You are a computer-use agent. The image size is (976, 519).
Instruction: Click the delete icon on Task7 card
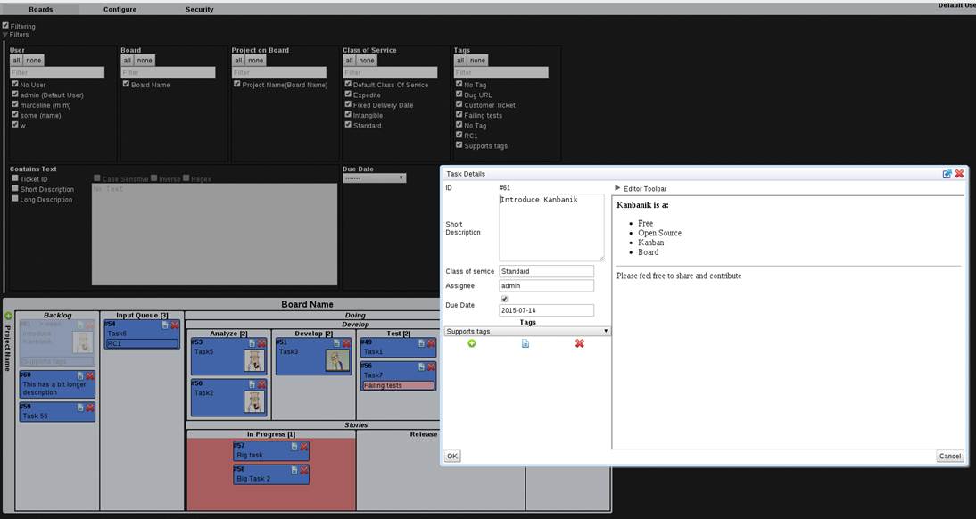click(x=432, y=367)
